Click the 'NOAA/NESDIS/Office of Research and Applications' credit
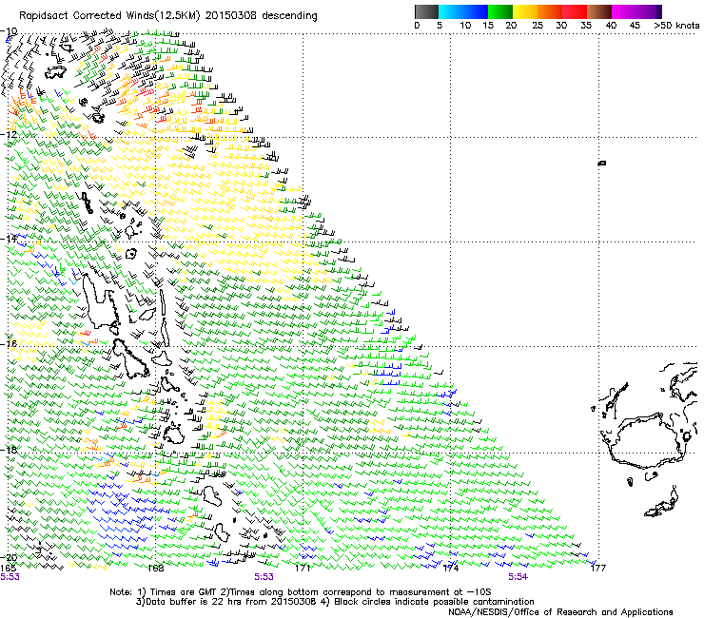704x618 pixels. pyautogui.click(x=560, y=612)
